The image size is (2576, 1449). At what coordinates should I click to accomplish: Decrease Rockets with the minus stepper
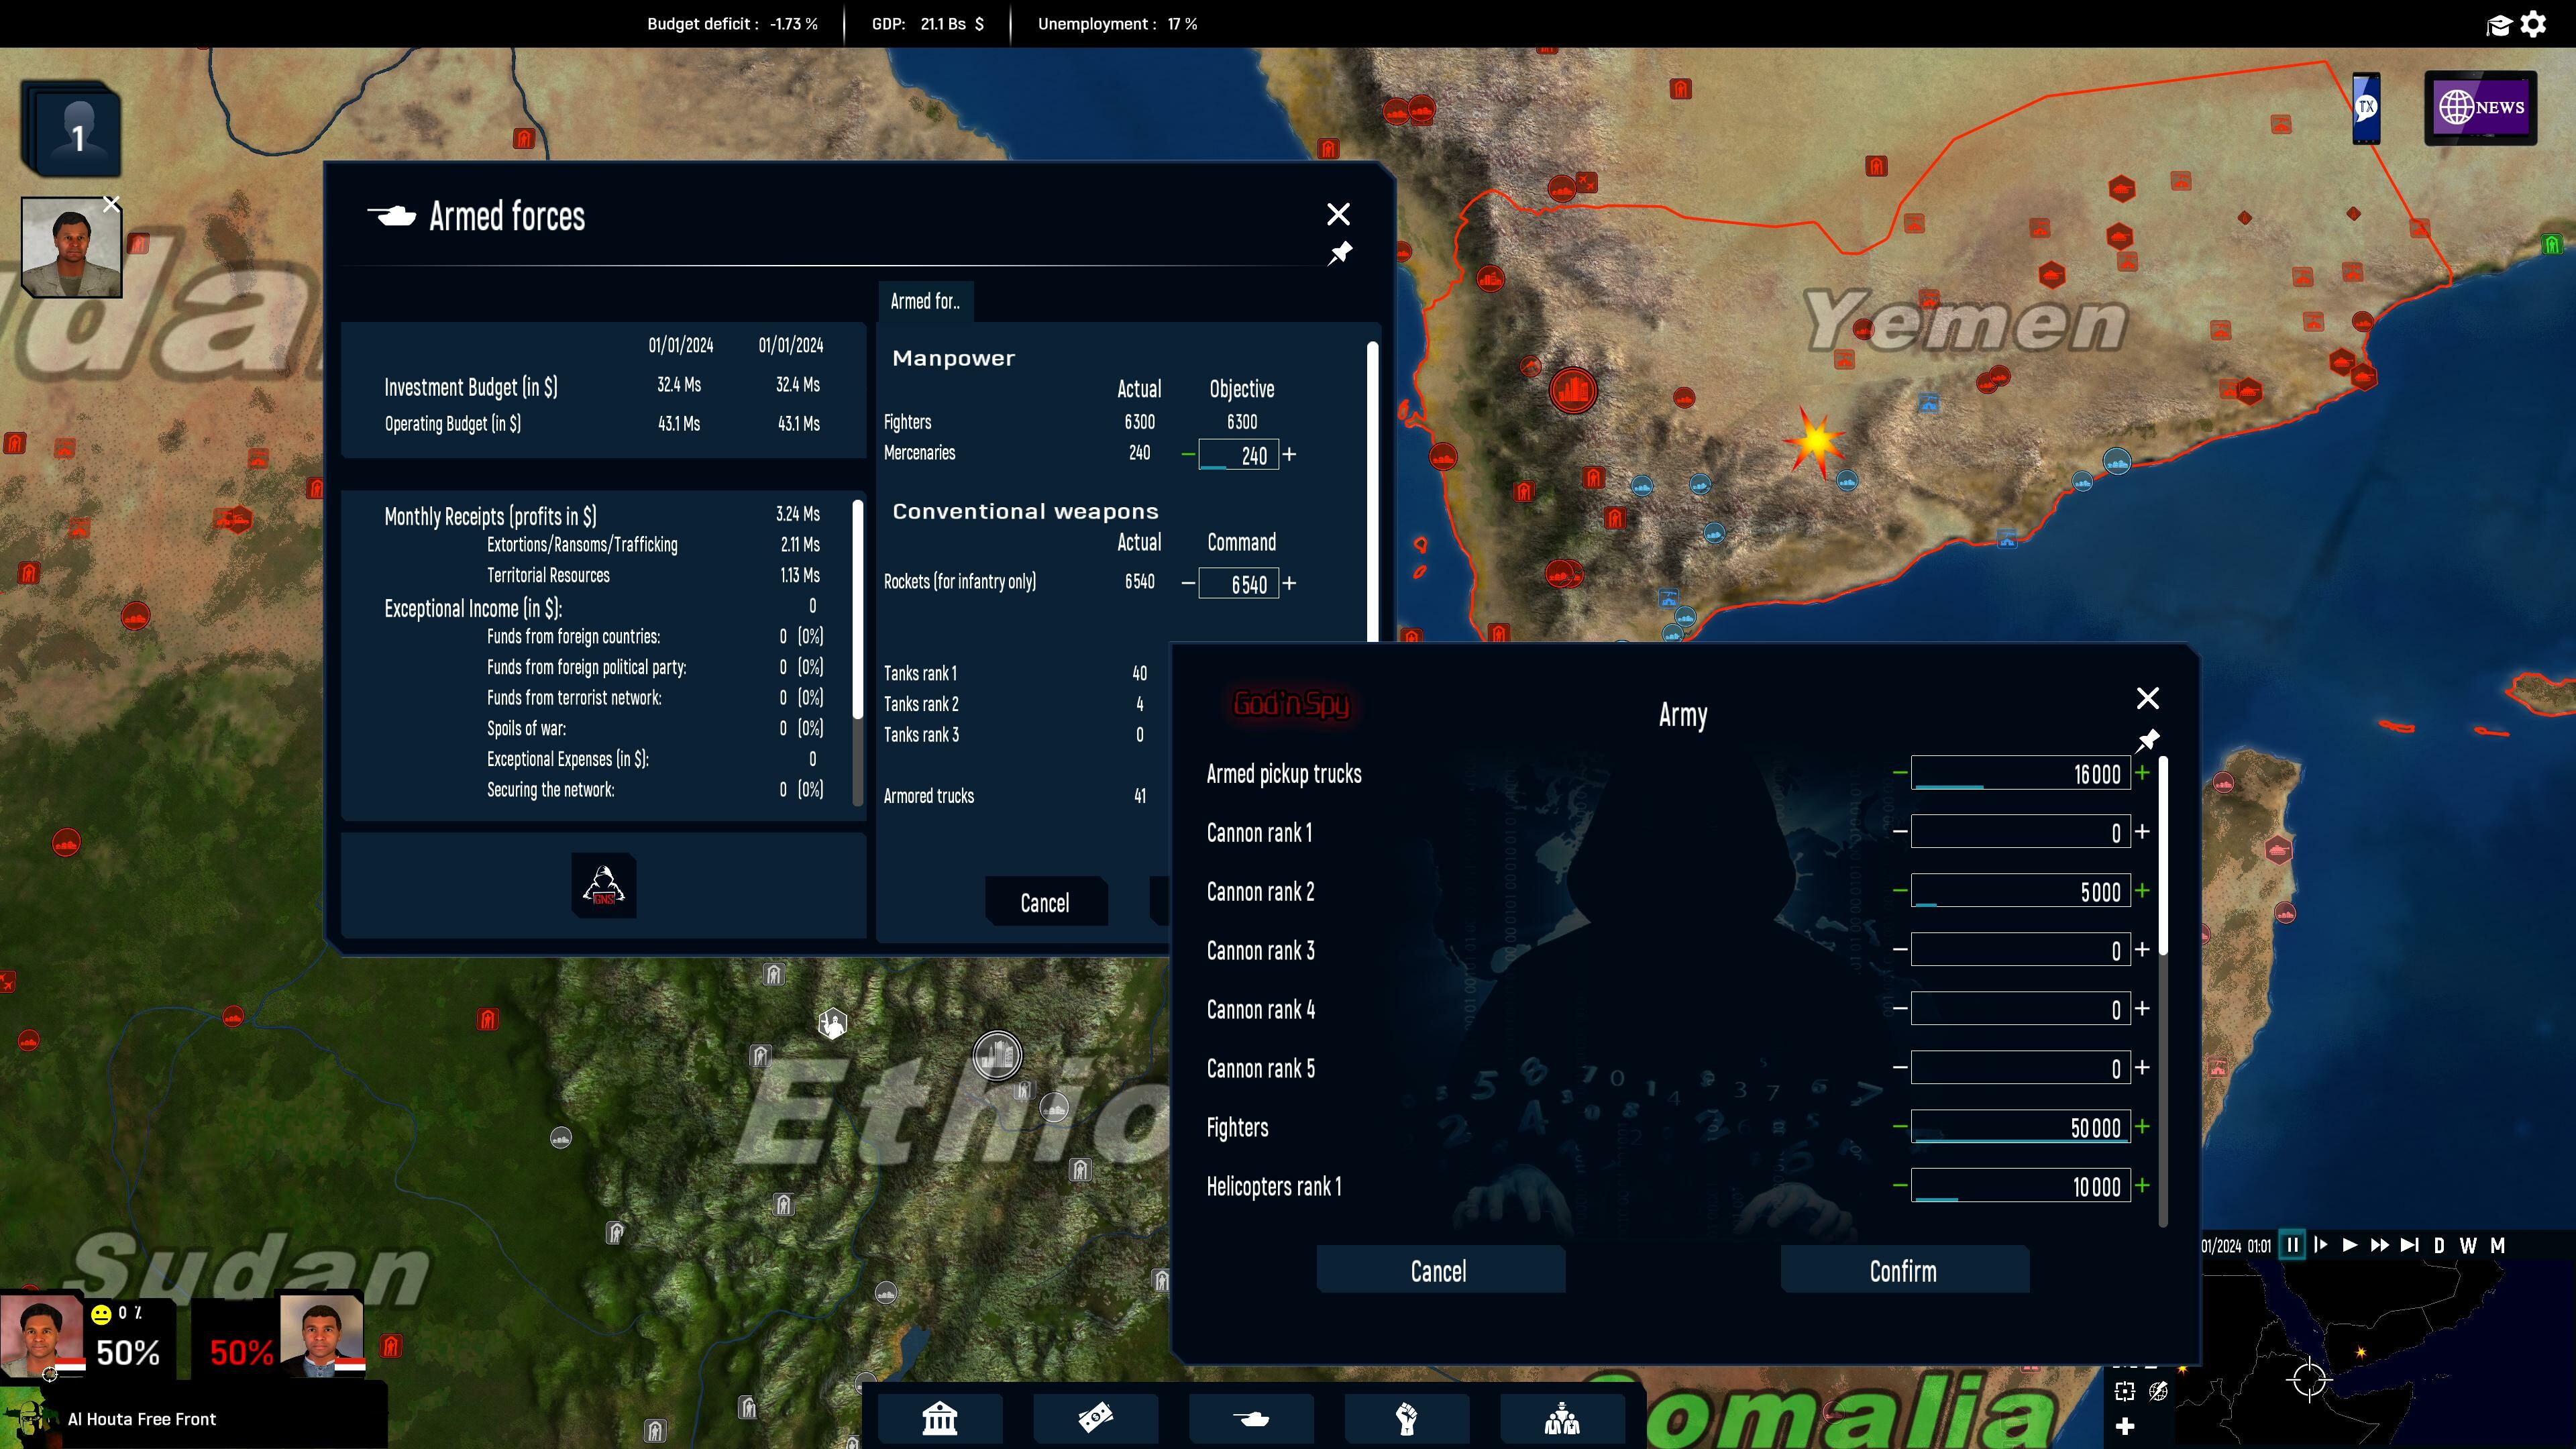(x=1189, y=583)
